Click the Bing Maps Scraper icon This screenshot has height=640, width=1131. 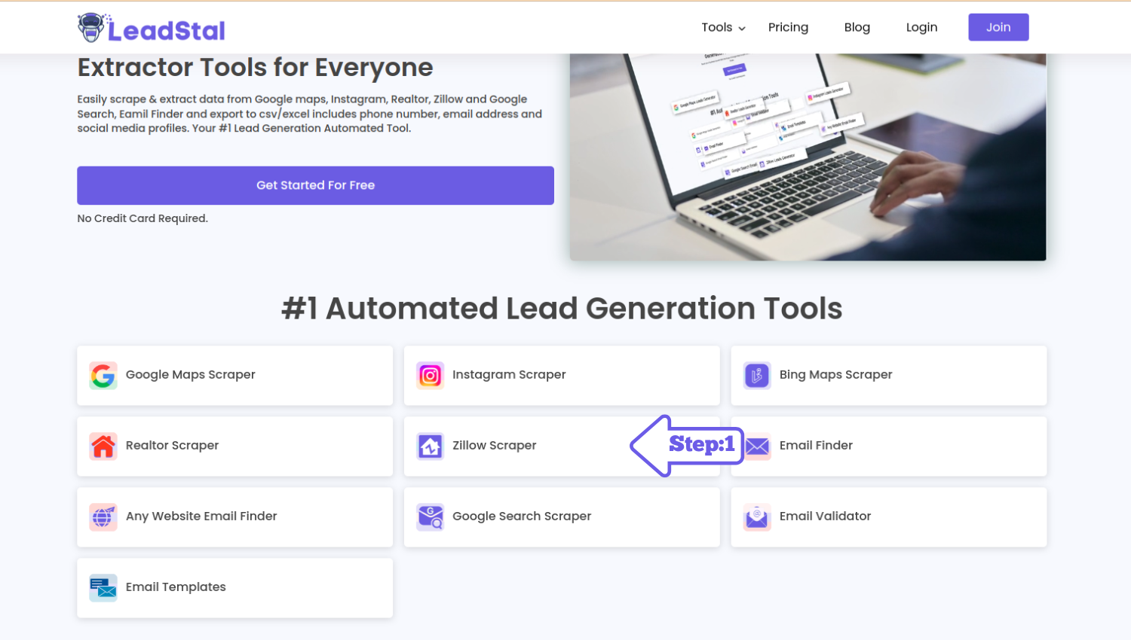757,375
